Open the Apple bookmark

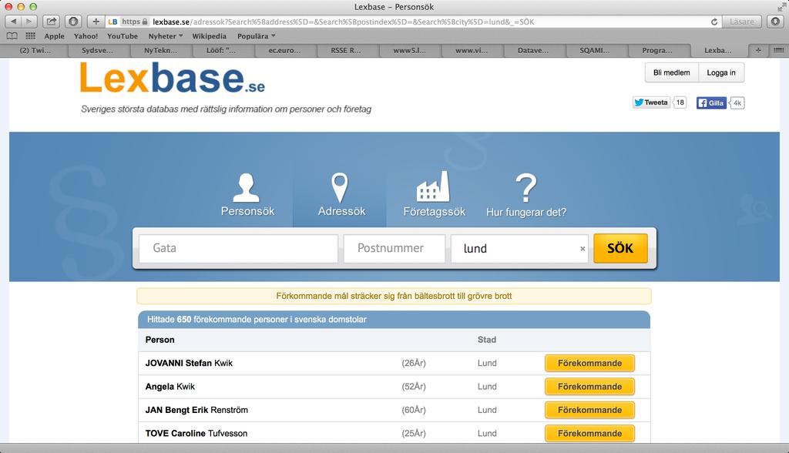click(x=55, y=36)
